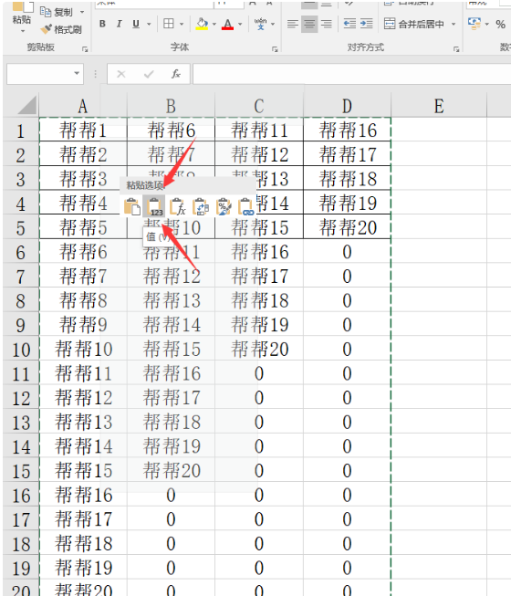Viewport: 511px width, 596px height.
Task: Click the large 粘贴 Paste button
Action: (x=21, y=14)
